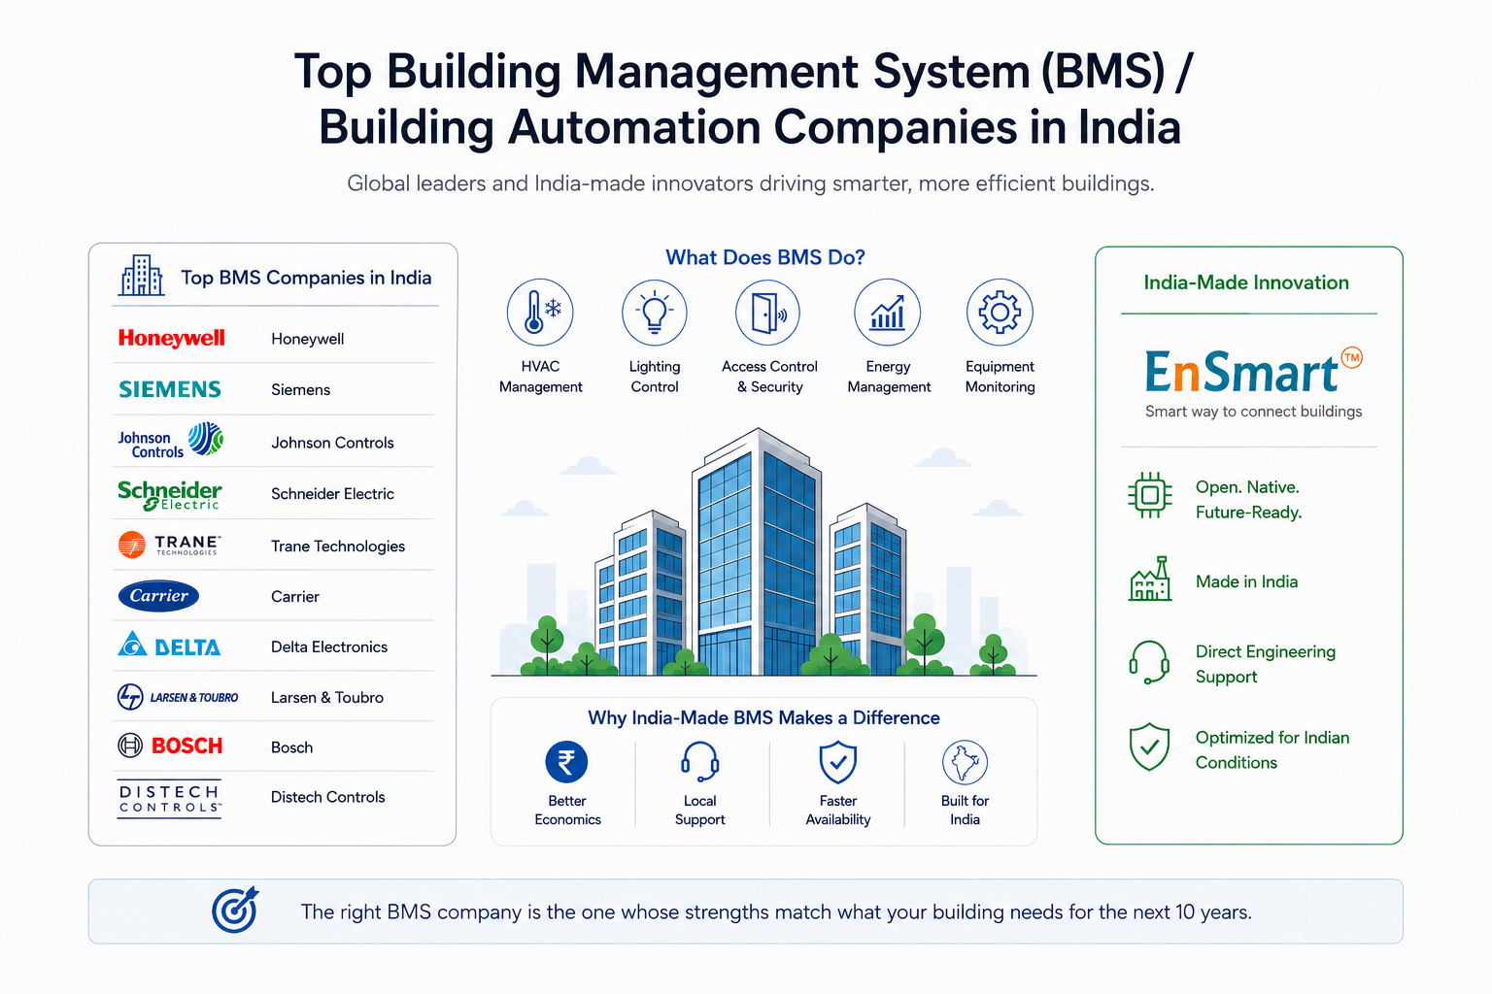
Task: Select the Equipment Monitoring label
Action: point(1000,377)
